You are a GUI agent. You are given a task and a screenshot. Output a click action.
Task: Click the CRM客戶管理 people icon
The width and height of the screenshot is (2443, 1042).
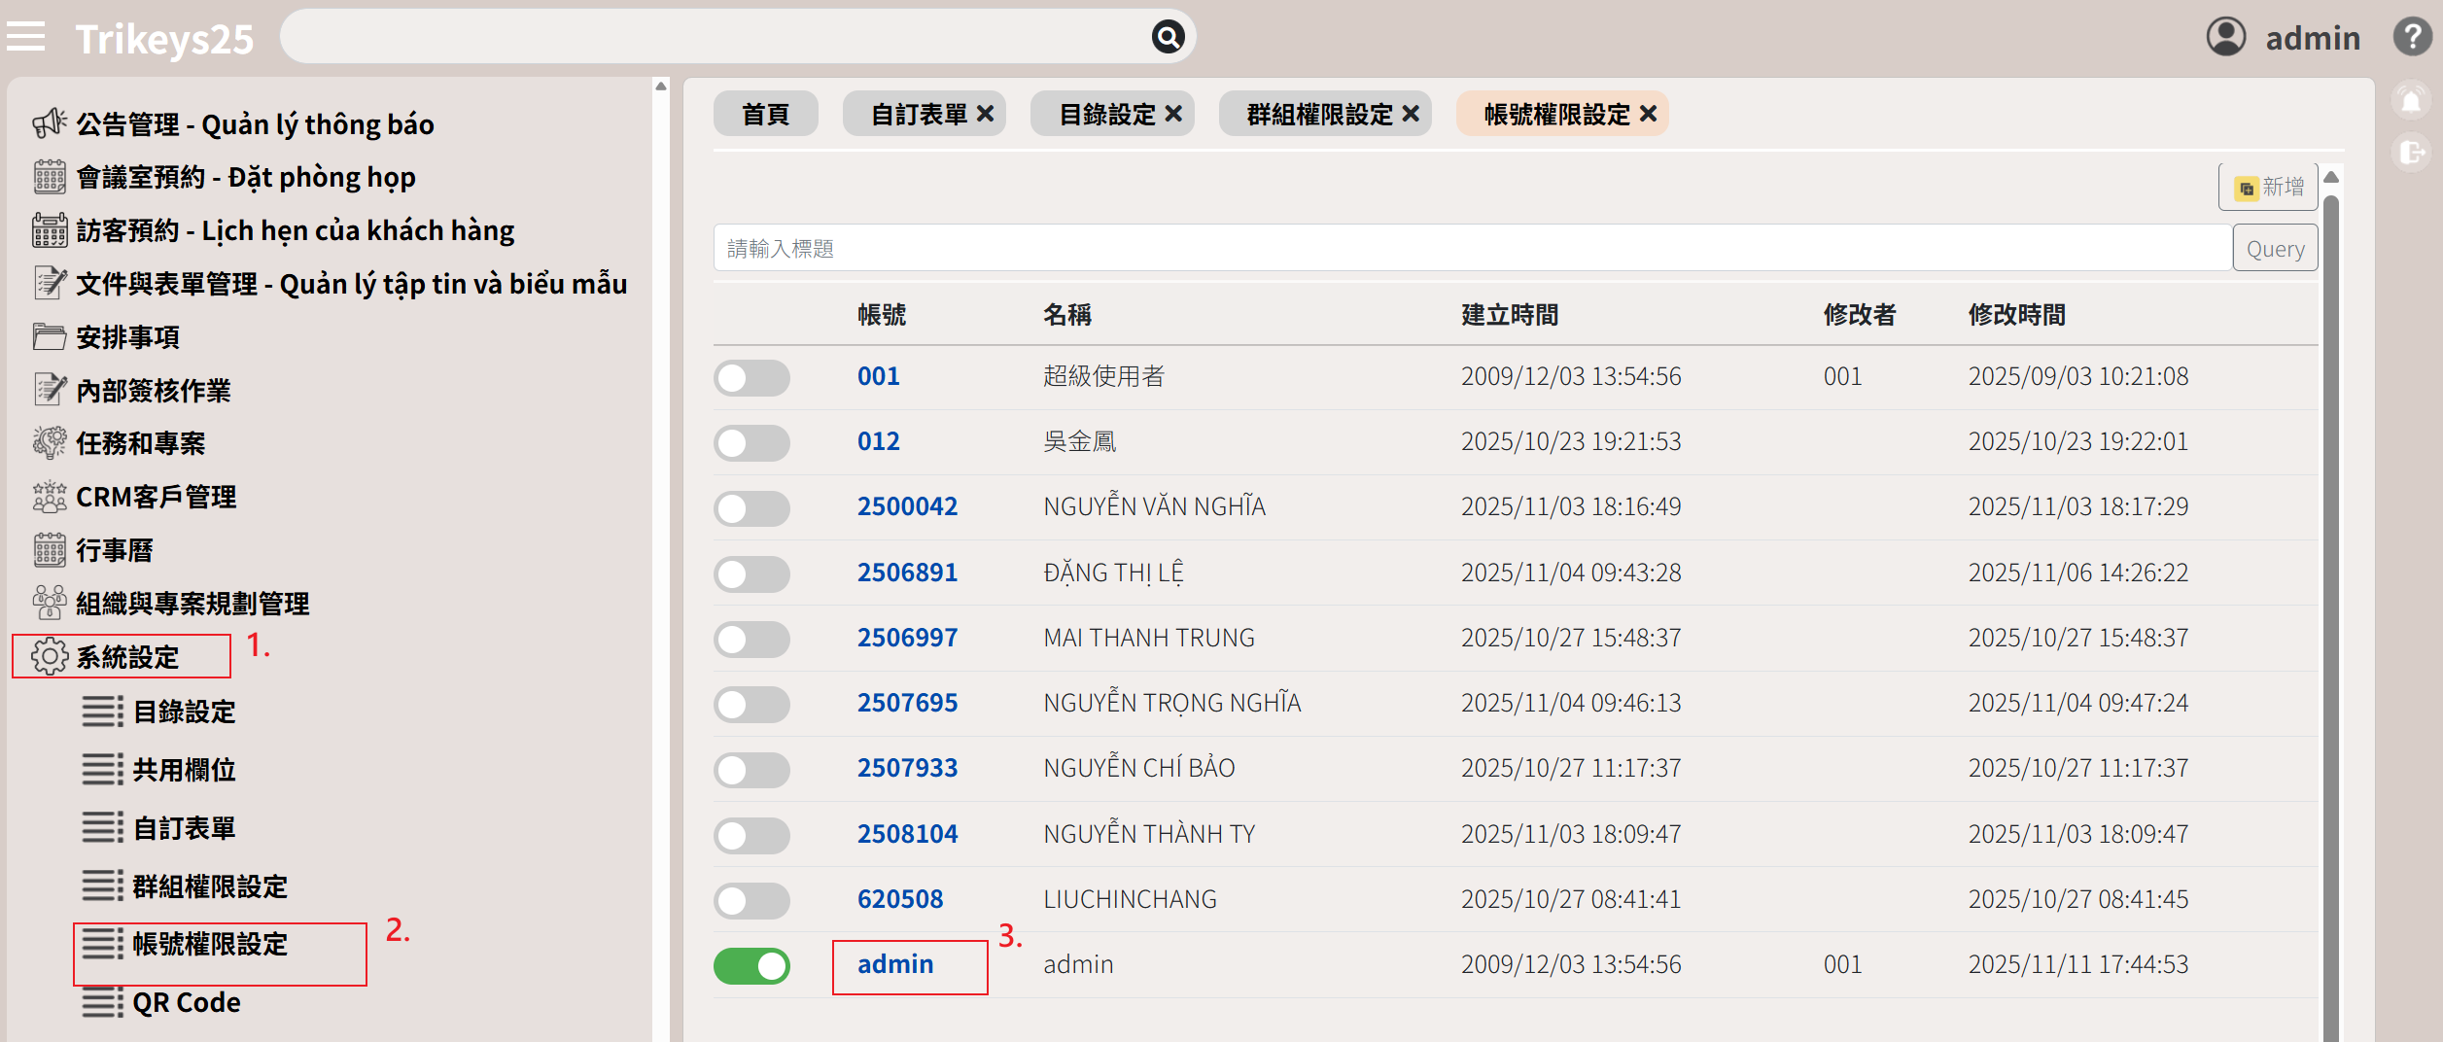(x=49, y=497)
